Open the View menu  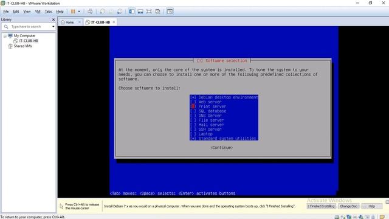(x=27, y=12)
